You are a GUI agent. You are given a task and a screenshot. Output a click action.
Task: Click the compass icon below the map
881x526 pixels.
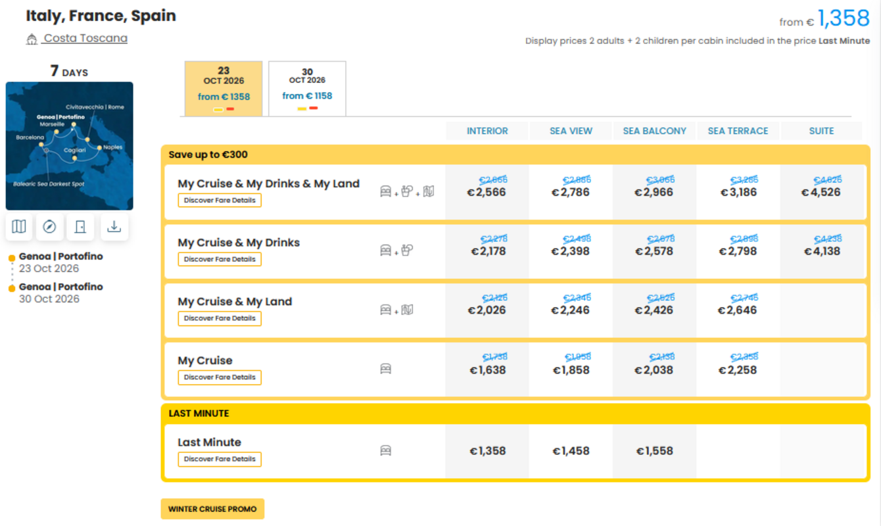pos(49,227)
